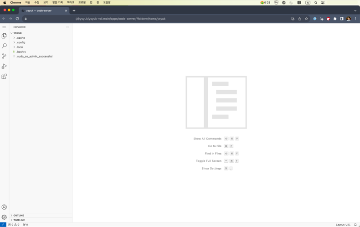Click the browser address bar
The height and width of the screenshot is (227, 360).
(159, 19)
